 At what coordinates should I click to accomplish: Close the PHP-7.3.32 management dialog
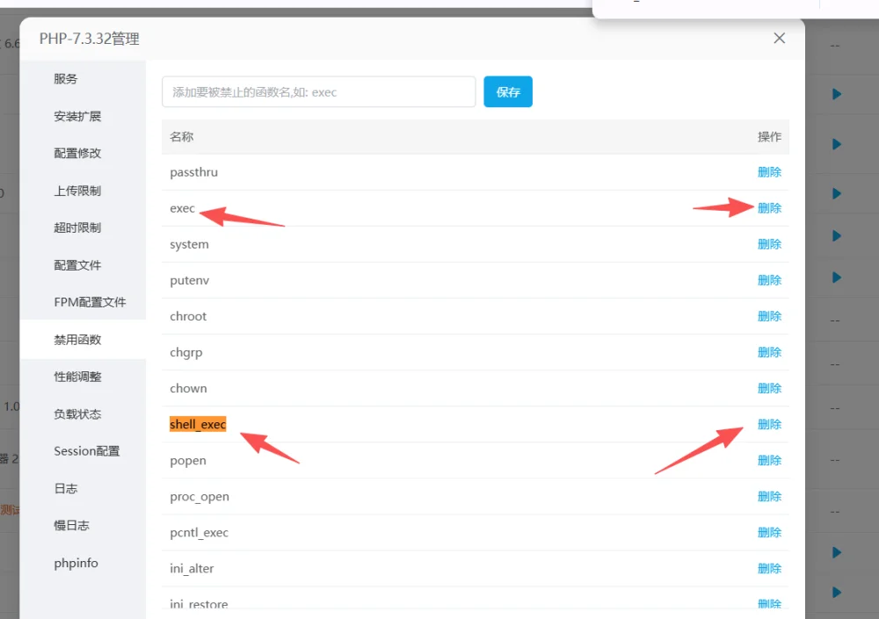point(779,38)
